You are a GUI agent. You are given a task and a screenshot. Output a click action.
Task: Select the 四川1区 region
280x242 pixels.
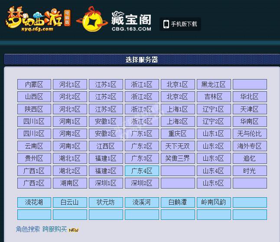coord(34,121)
